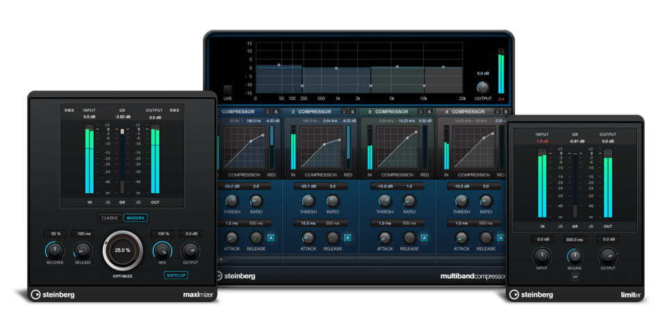The image size is (667, 323).
Task: Solo band 3 compressor
Action: point(429,112)
